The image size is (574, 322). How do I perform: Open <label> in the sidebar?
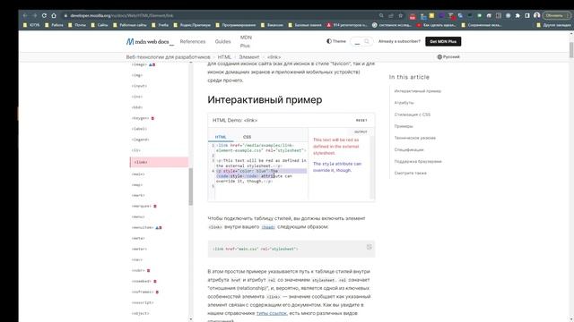[139, 129]
